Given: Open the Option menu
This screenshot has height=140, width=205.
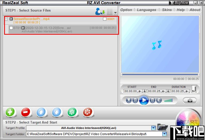Looking at the screenshot, I should [x=126, y=10].
